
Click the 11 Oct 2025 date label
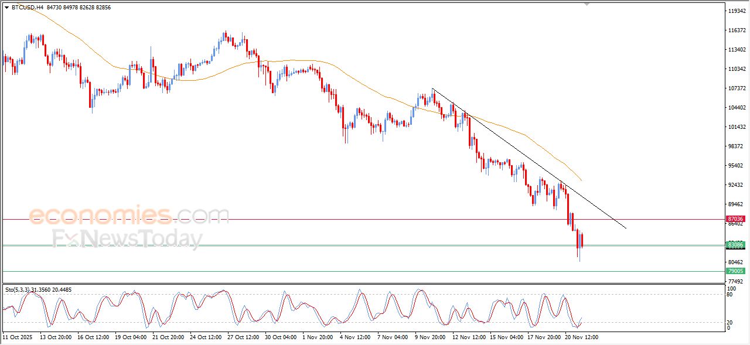pyautogui.click(x=19, y=337)
